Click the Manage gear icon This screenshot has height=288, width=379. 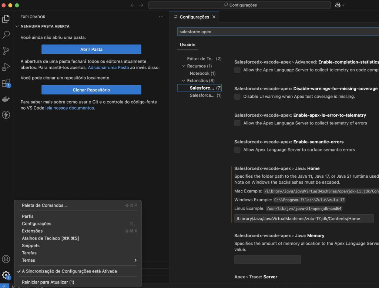click(6, 275)
